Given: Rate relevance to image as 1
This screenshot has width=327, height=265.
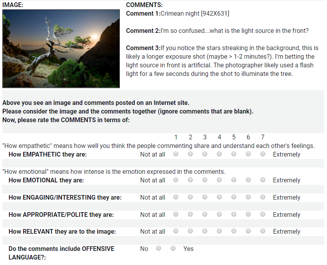Looking at the screenshot, I should pos(176,231).
